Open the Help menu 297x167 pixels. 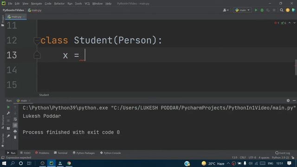click(108, 4)
